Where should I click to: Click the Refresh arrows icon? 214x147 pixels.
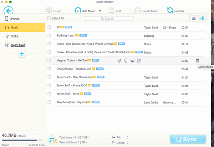pyautogui.click(x=170, y=10)
